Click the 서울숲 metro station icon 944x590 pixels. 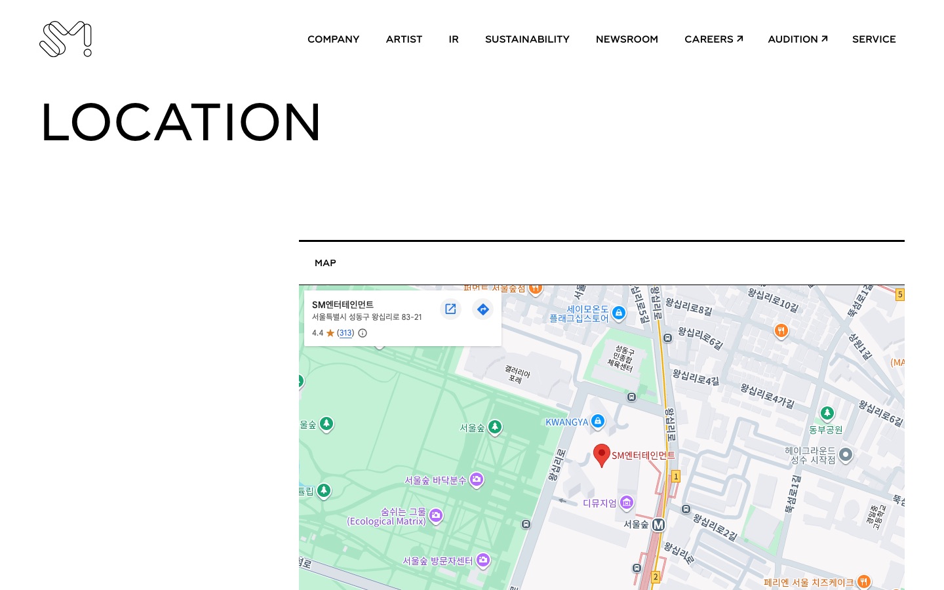pyautogui.click(x=659, y=524)
